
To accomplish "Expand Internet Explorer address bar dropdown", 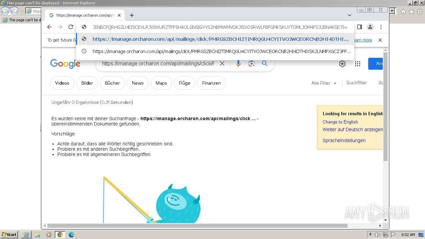I will (x=392, y=11).
